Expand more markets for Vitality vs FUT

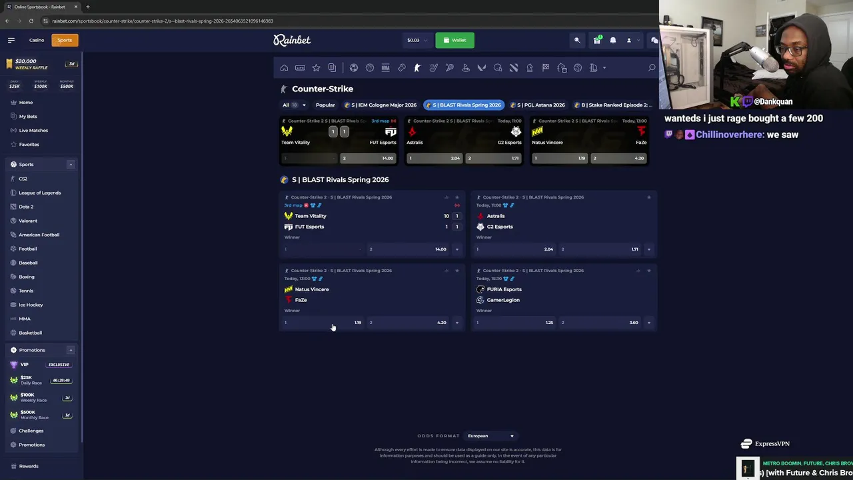456,249
